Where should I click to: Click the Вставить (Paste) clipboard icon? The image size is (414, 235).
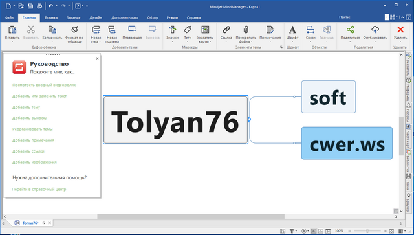pyautogui.click(x=12, y=30)
